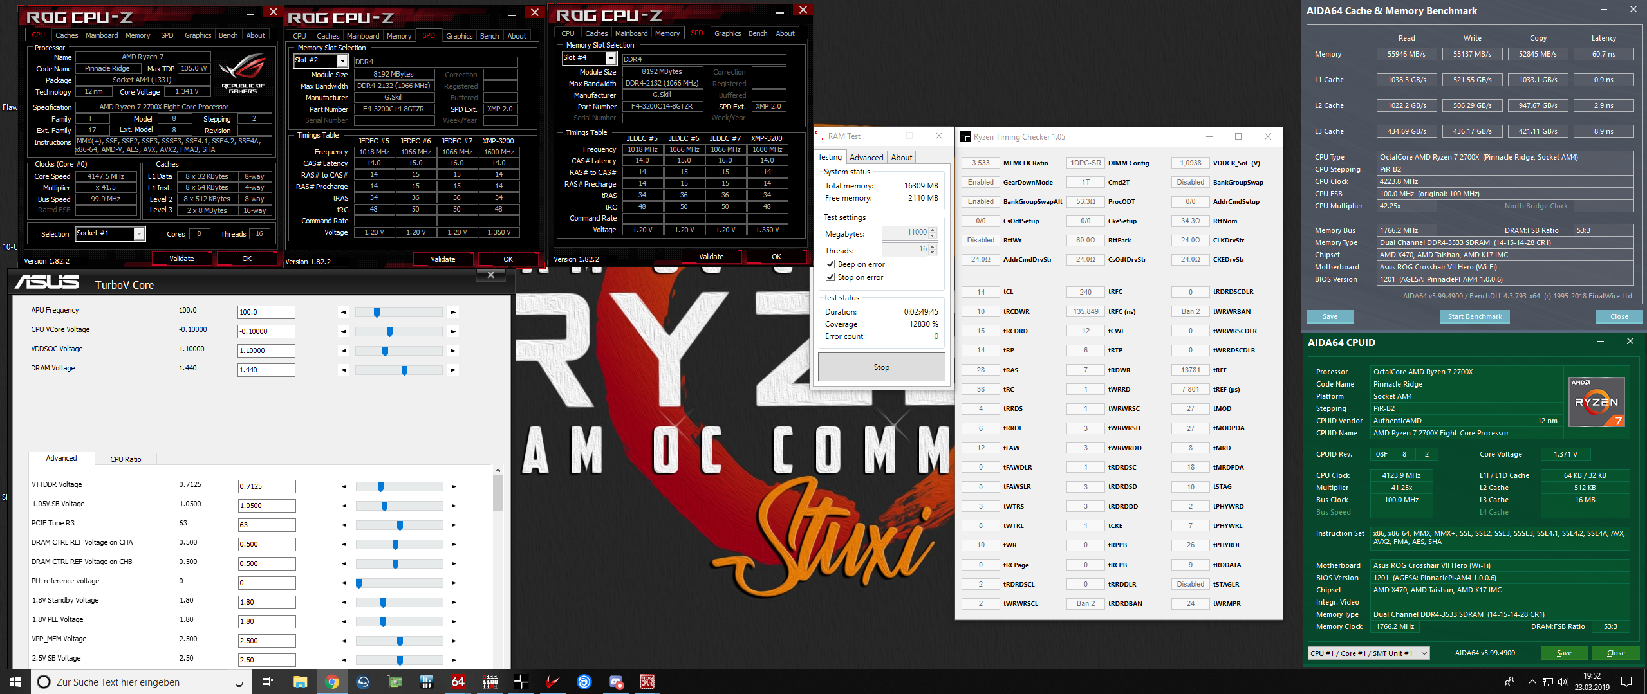Click Validate in the first CPU-Z window
Viewport: 1647px width, 694px height.
pyautogui.click(x=181, y=259)
